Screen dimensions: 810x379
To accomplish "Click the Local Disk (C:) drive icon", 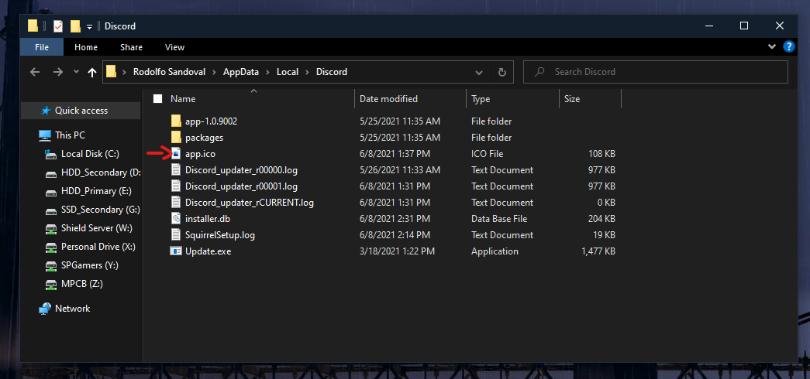I will (x=50, y=154).
